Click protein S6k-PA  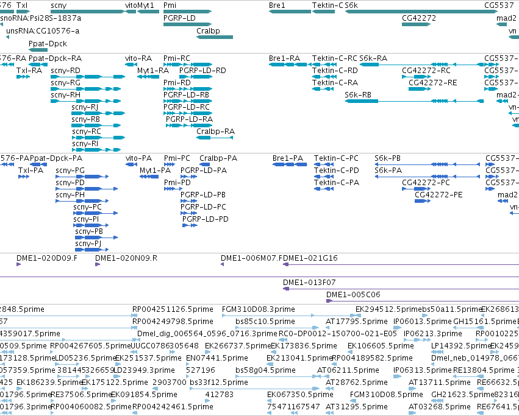pyautogui.click(x=428, y=177)
